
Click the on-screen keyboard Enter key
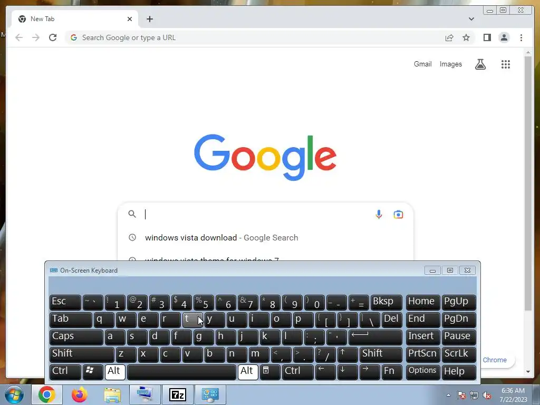(x=375, y=337)
